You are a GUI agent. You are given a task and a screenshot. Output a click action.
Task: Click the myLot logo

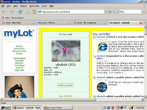(x=19, y=33)
